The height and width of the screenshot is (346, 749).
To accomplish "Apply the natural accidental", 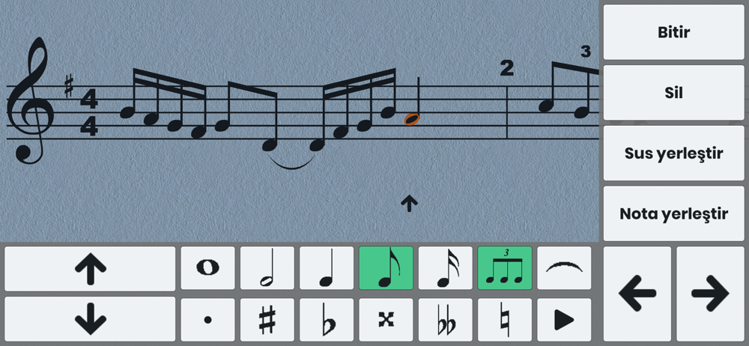I will 505,320.
